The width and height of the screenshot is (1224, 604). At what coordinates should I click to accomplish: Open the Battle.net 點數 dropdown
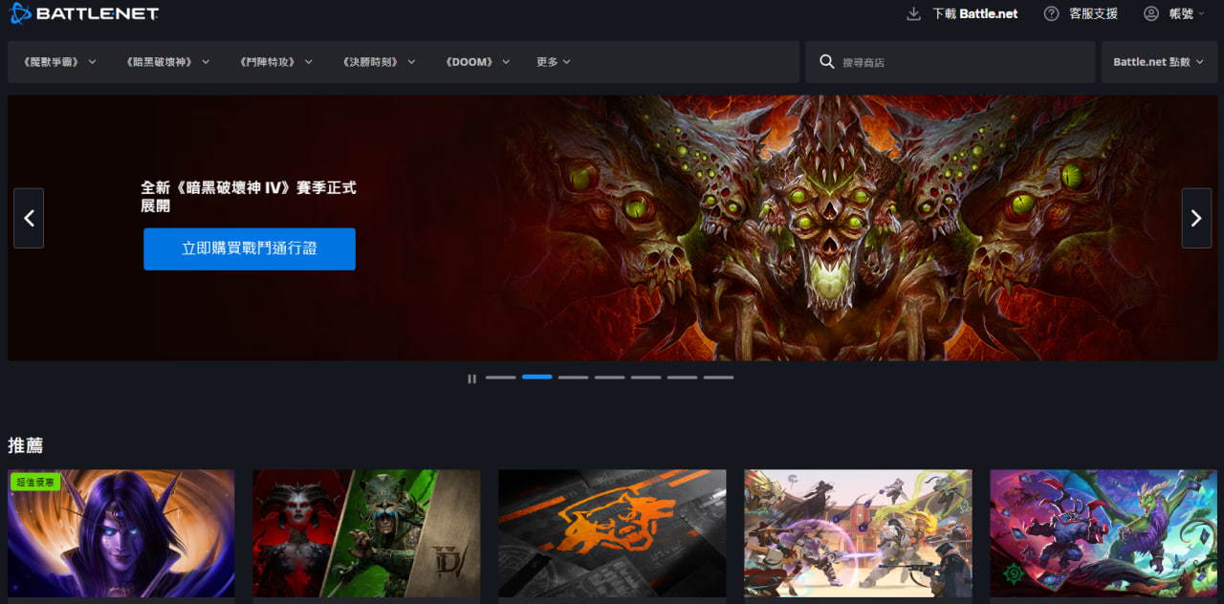pyautogui.click(x=1158, y=62)
